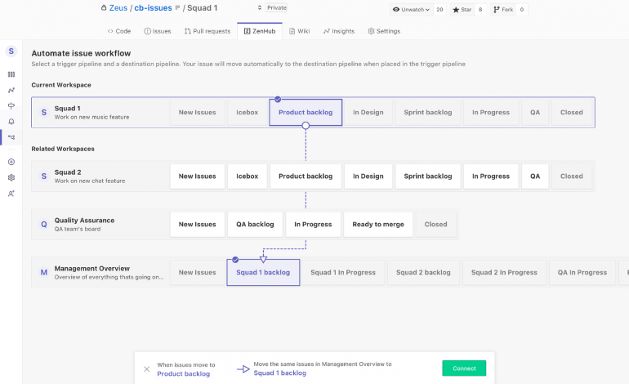This screenshot has width=629, height=384.
Task: Click the invite member icon in sidebar
Action: click(x=11, y=194)
